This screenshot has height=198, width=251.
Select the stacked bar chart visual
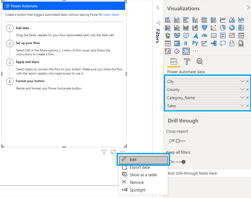point(168,20)
